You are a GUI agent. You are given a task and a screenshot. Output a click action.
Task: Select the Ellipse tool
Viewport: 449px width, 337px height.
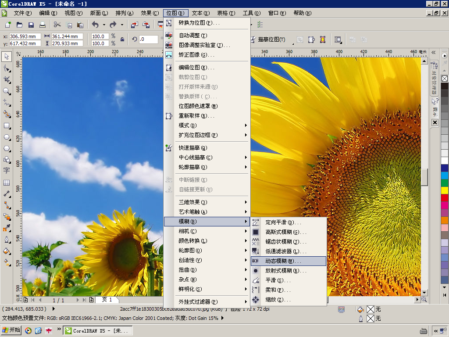pos(7,137)
